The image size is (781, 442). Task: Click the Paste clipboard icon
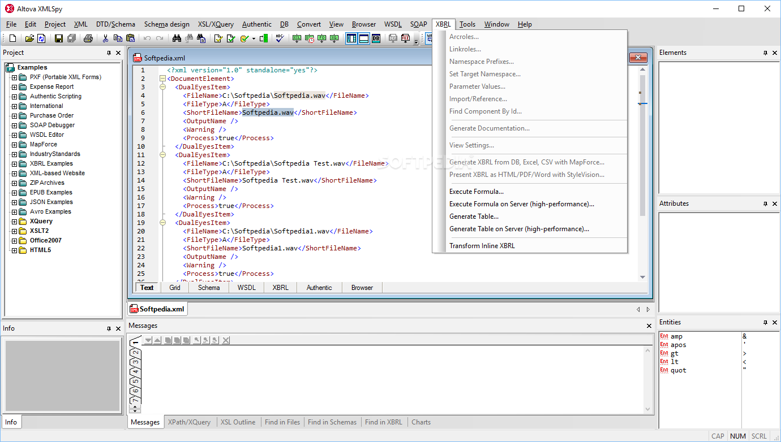coord(130,38)
